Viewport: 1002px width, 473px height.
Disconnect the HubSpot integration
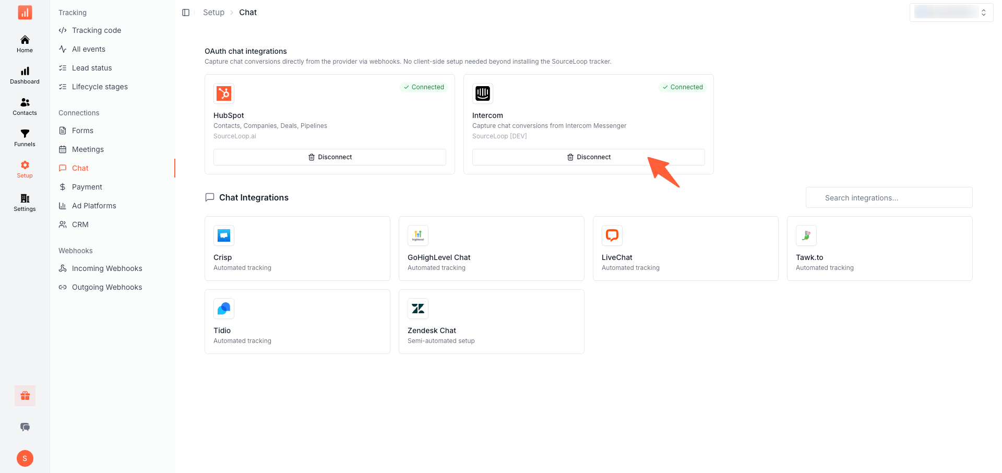[330, 157]
